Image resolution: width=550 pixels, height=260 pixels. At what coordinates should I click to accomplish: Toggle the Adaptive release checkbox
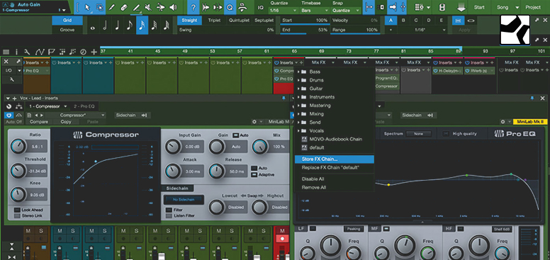tap(254, 174)
